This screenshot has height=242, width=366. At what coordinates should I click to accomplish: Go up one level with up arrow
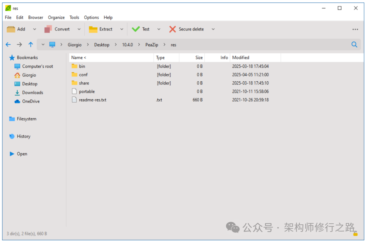[x=30, y=45]
